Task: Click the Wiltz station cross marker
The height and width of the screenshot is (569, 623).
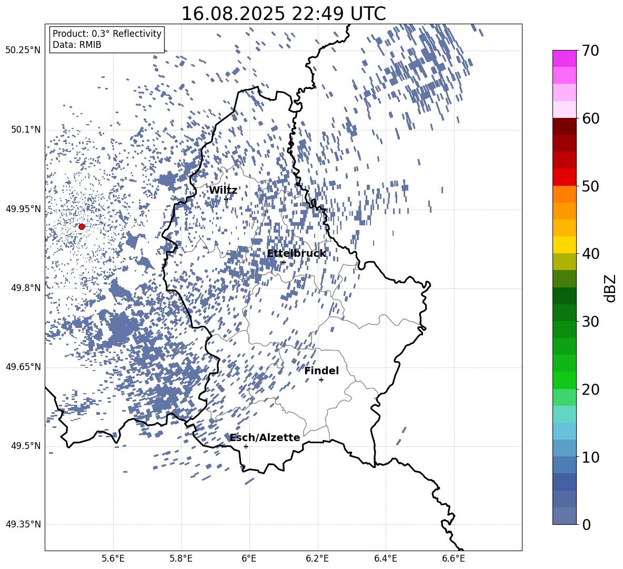Action: (226, 199)
